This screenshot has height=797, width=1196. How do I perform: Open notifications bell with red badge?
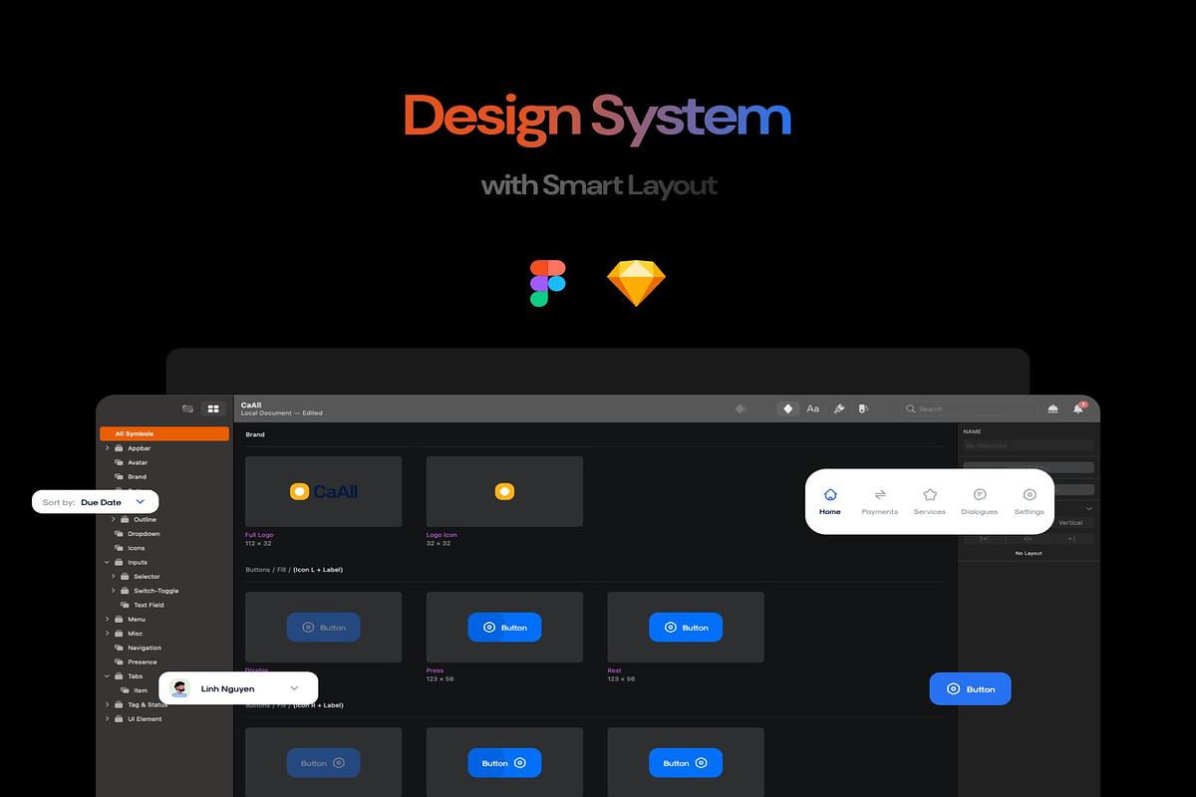pos(1078,408)
